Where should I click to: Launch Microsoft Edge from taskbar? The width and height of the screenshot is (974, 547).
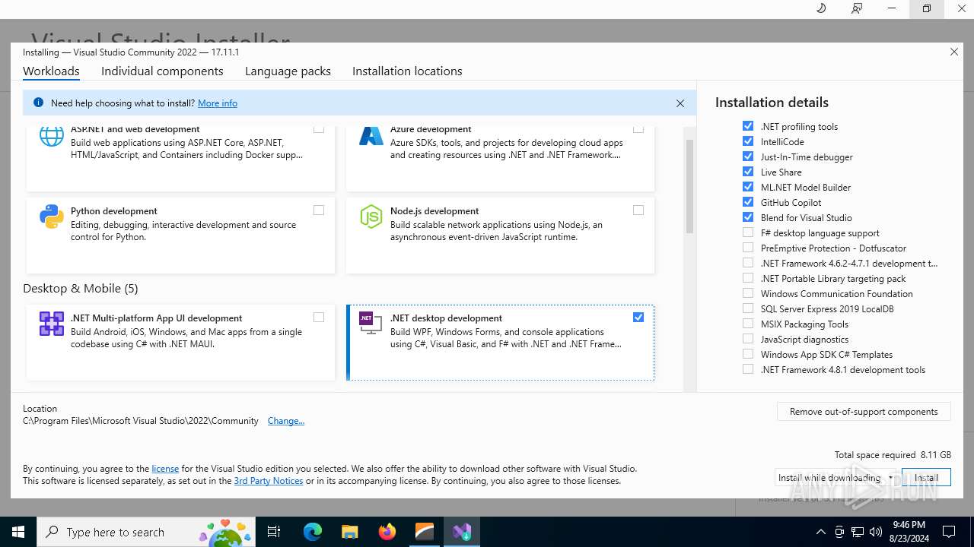(x=313, y=532)
